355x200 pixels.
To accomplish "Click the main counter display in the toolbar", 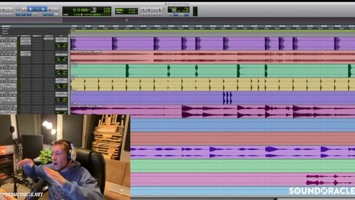I will coord(80,10).
